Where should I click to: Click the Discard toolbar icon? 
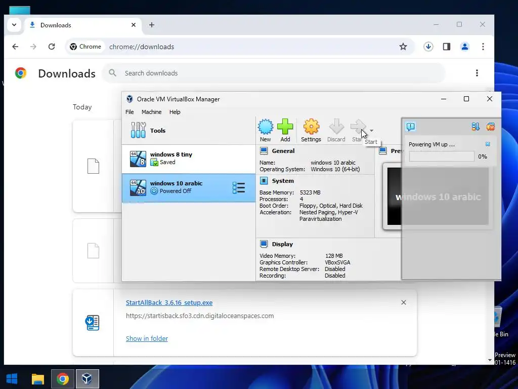[336, 127]
